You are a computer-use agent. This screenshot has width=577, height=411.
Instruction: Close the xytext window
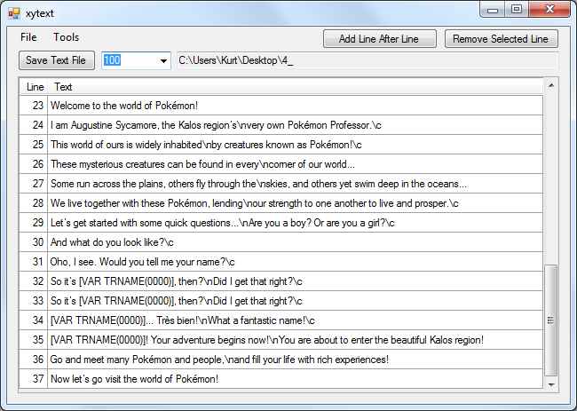(549, 9)
